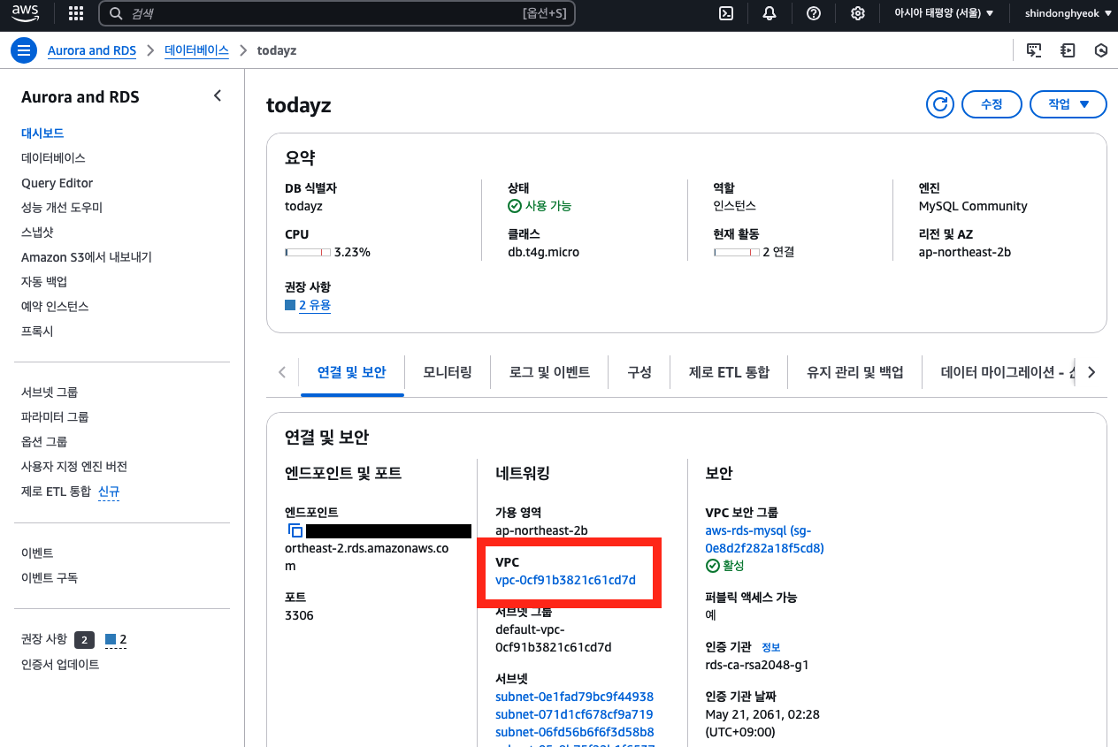Screen dimensions: 1118x747
Task: Go to Aurora and RDS breadcrumb
Action: tap(92, 50)
